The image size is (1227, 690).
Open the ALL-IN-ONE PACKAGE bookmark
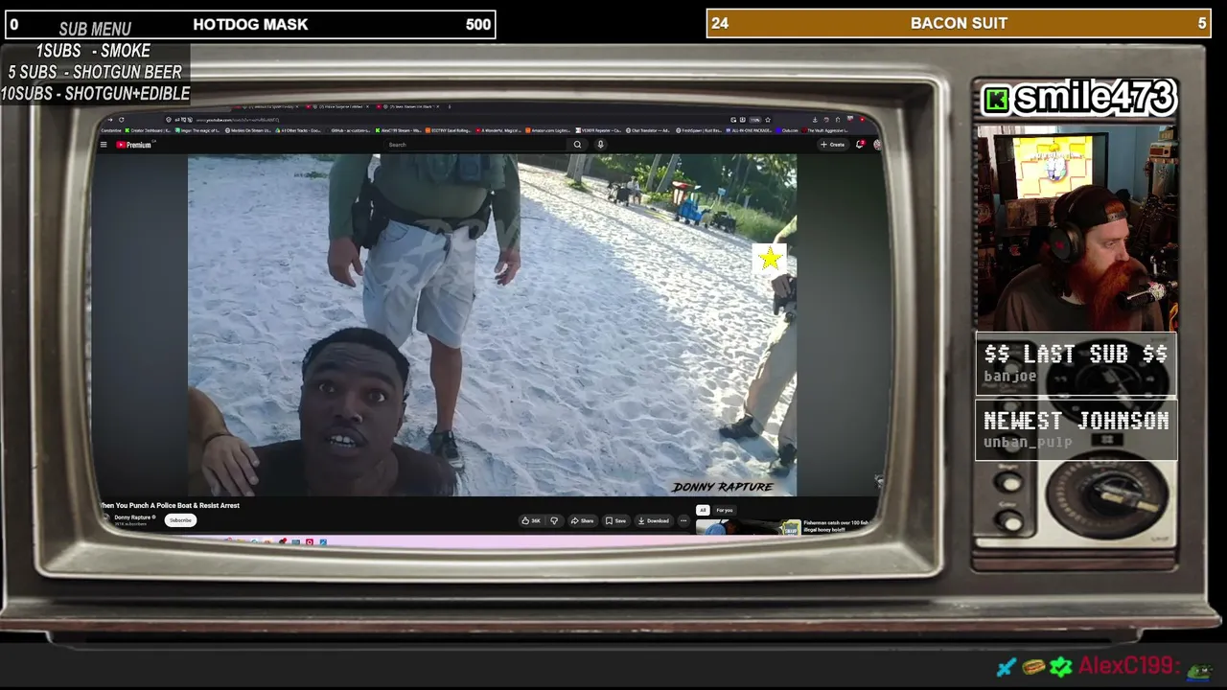[x=749, y=130]
